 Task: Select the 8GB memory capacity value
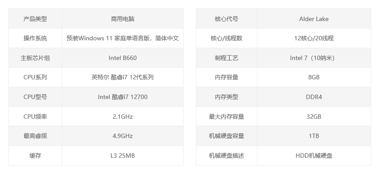314,78
